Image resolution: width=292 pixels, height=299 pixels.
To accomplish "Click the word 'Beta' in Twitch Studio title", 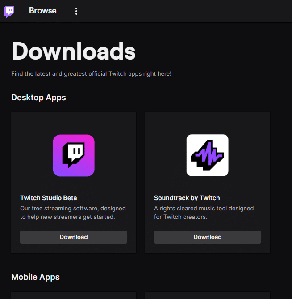I will 70,198.
